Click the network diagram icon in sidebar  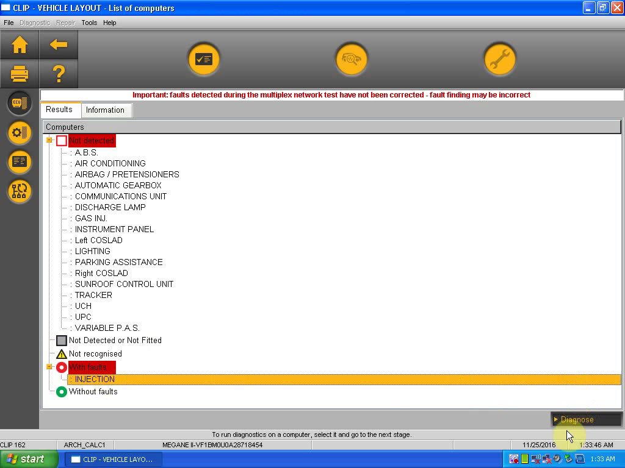click(x=19, y=191)
